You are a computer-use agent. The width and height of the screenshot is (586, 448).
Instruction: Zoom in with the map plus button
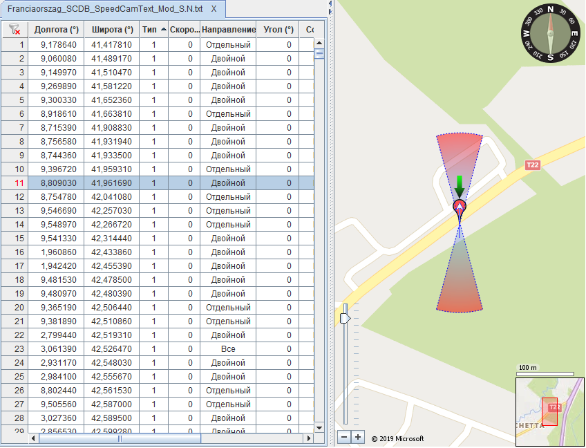tap(358, 436)
